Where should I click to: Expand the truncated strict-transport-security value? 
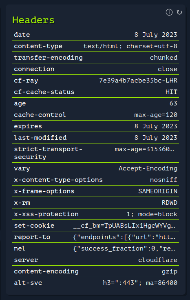145,149
